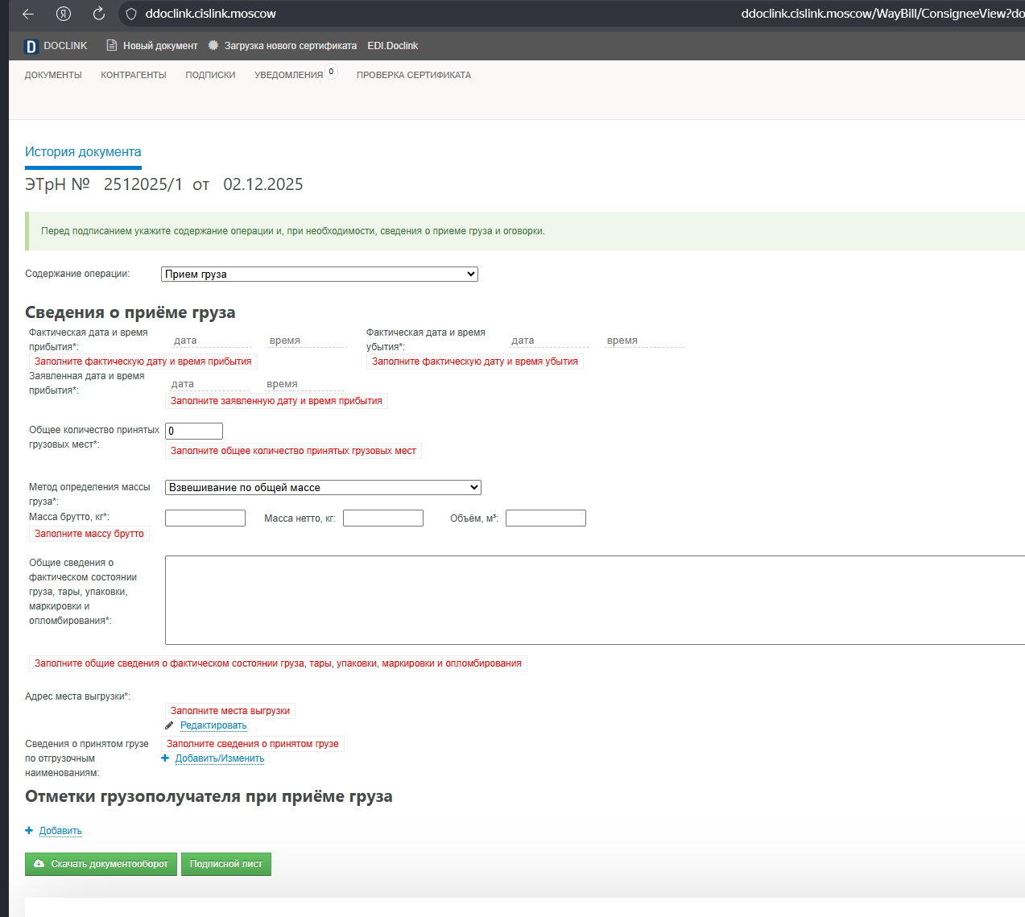Click the Заполните фактическую дату и время убытия message

475,361
